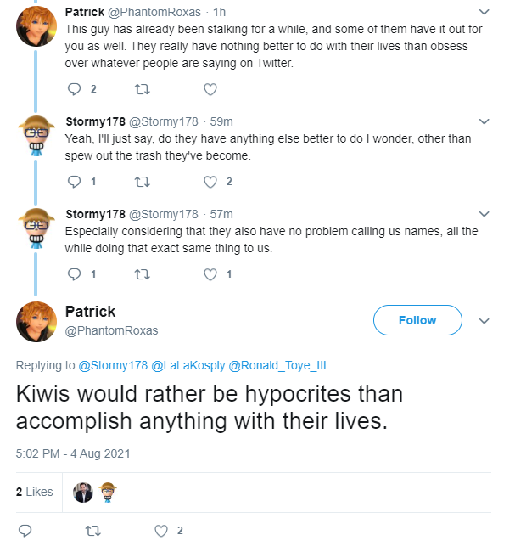Expand the menu on Stormy178's 59m tweet
515x552 pixels.
484,121
